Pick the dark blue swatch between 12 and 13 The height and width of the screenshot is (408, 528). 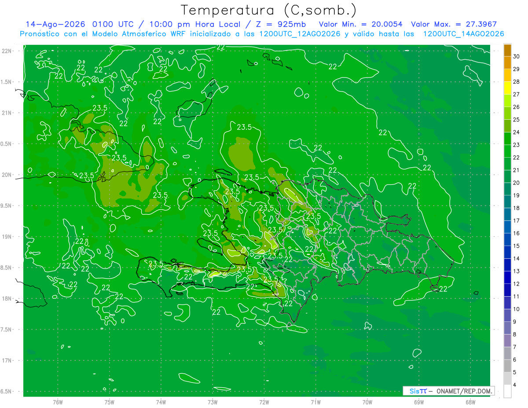click(x=507, y=278)
